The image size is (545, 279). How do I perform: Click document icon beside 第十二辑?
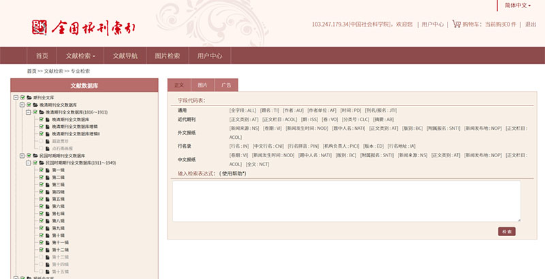click(x=48, y=250)
